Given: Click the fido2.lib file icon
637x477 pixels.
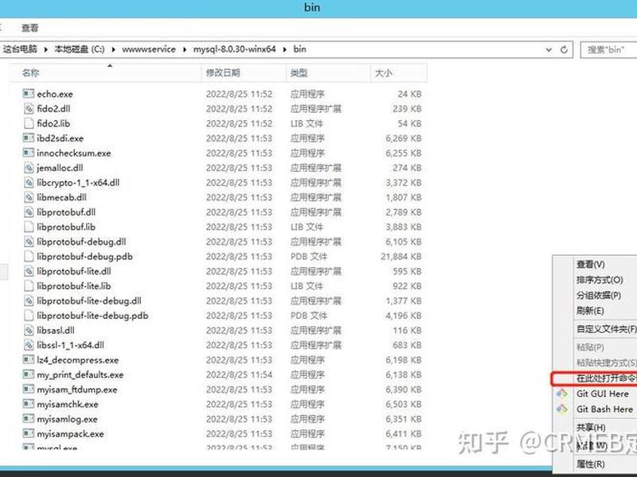Looking at the screenshot, I should [x=29, y=123].
